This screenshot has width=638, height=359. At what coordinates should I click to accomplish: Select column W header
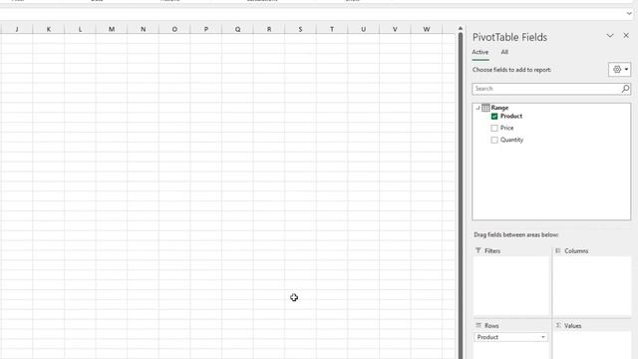(x=427, y=29)
